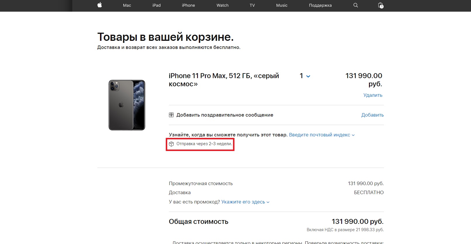Screen dimensions: 471x244
Task: Open the shopping bag icon
Action: coord(380,5)
